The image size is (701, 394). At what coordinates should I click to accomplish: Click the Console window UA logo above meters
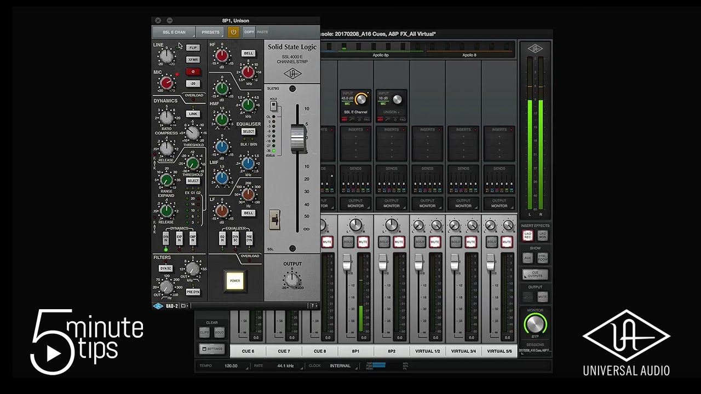coord(535,48)
